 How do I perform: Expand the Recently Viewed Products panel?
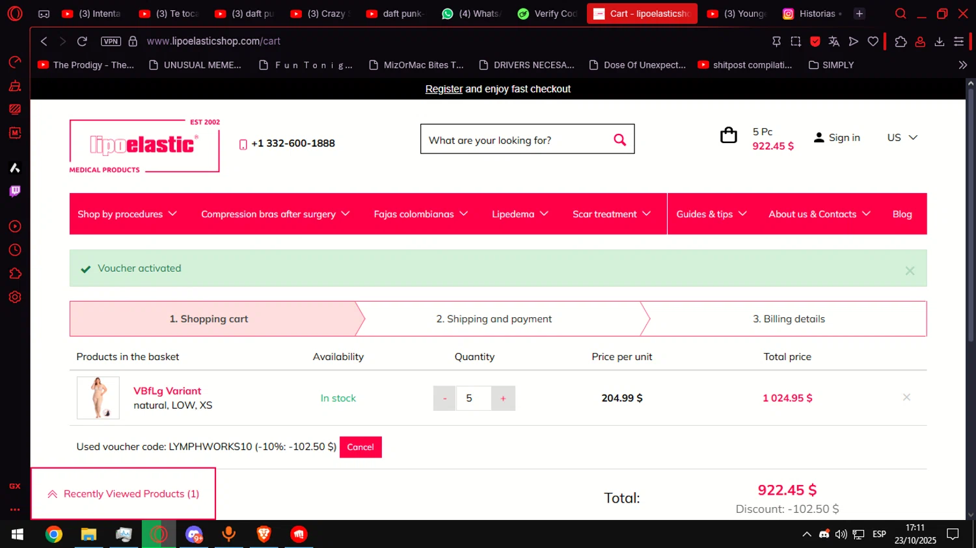point(123,494)
